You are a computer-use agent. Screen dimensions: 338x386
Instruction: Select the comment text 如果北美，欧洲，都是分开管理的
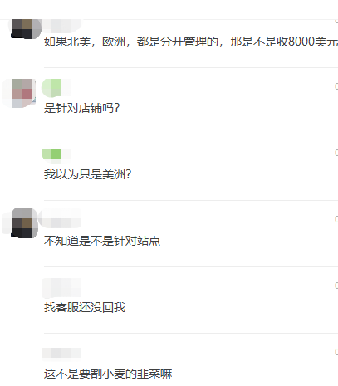click(131, 42)
